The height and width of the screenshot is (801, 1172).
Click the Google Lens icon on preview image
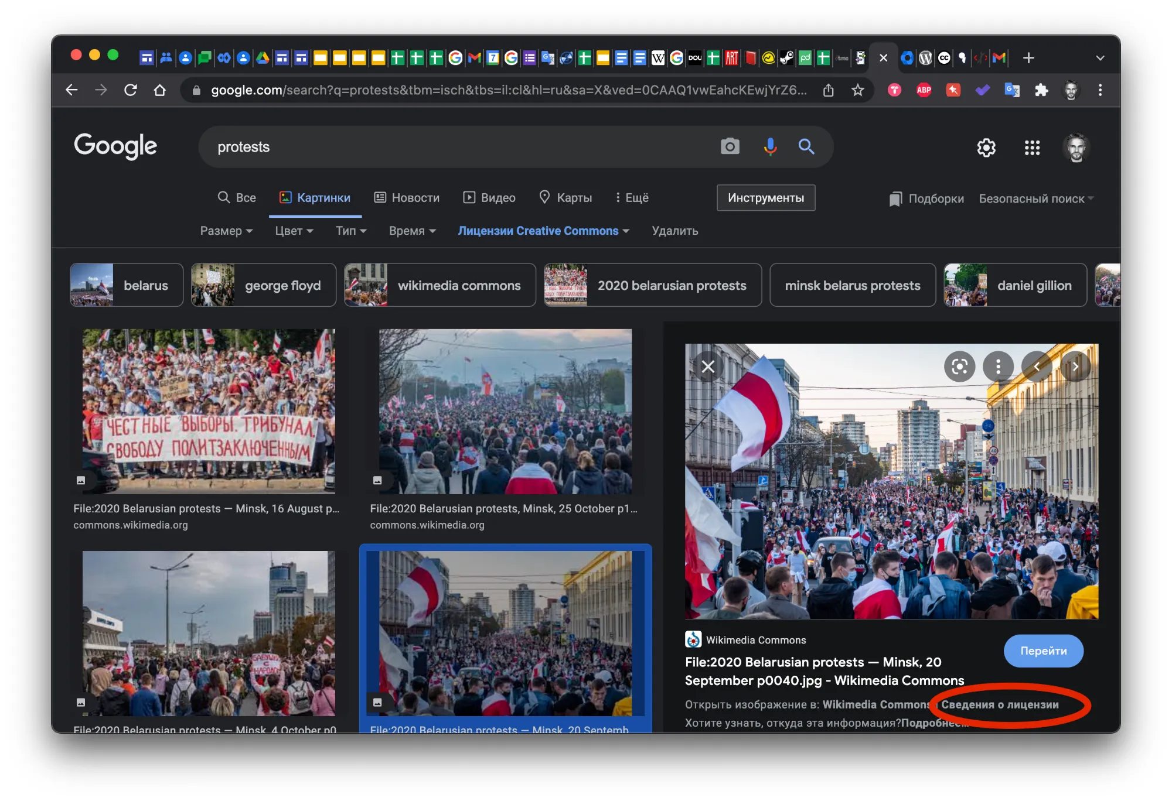pos(959,367)
